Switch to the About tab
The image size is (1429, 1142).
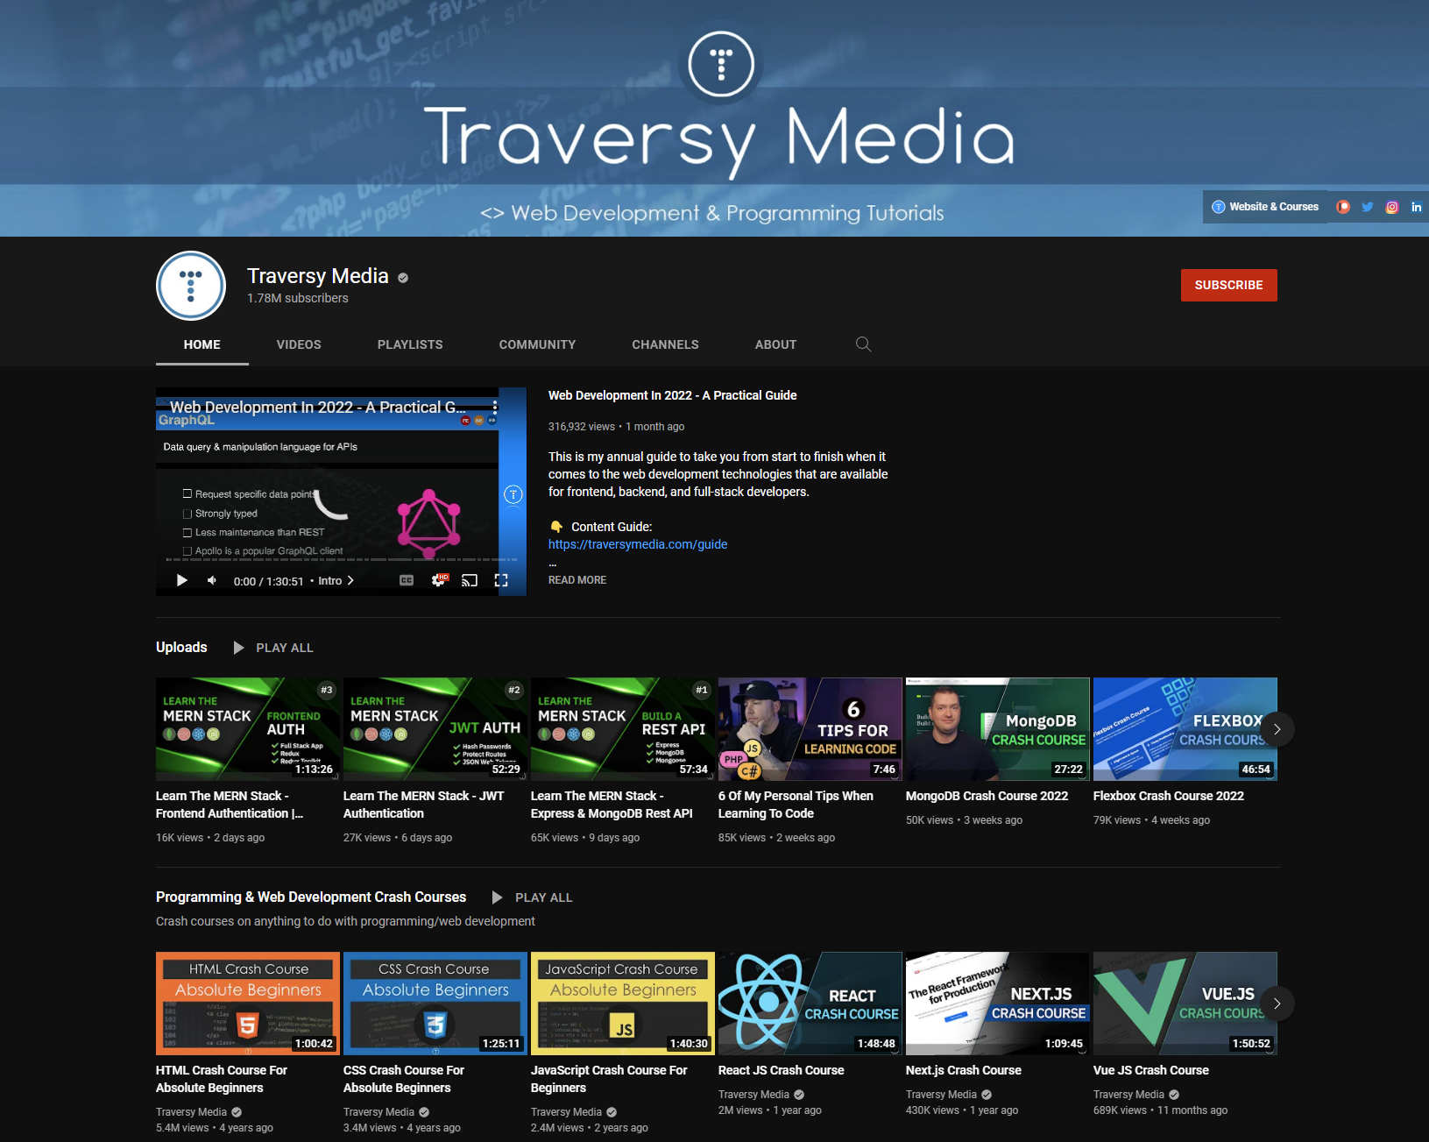click(775, 344)
